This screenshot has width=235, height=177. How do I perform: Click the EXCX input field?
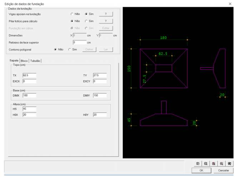click(x=29, y=81)
